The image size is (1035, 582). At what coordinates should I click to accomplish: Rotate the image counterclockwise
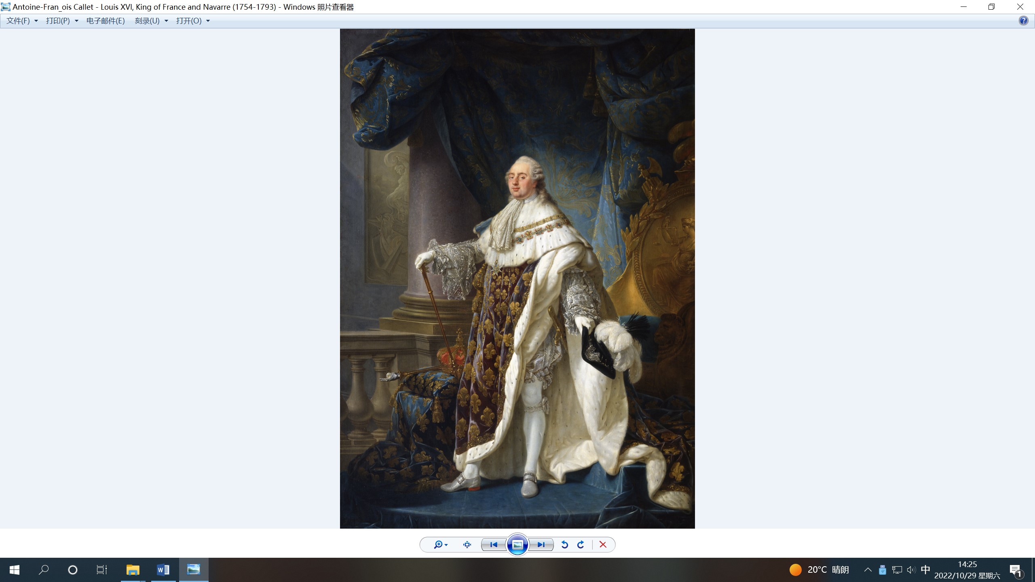click(565, 545)
